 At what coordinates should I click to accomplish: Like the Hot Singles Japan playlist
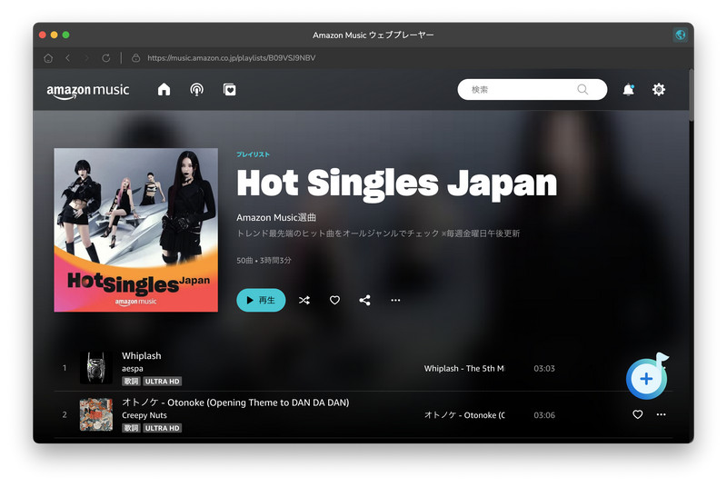[334, 300]
